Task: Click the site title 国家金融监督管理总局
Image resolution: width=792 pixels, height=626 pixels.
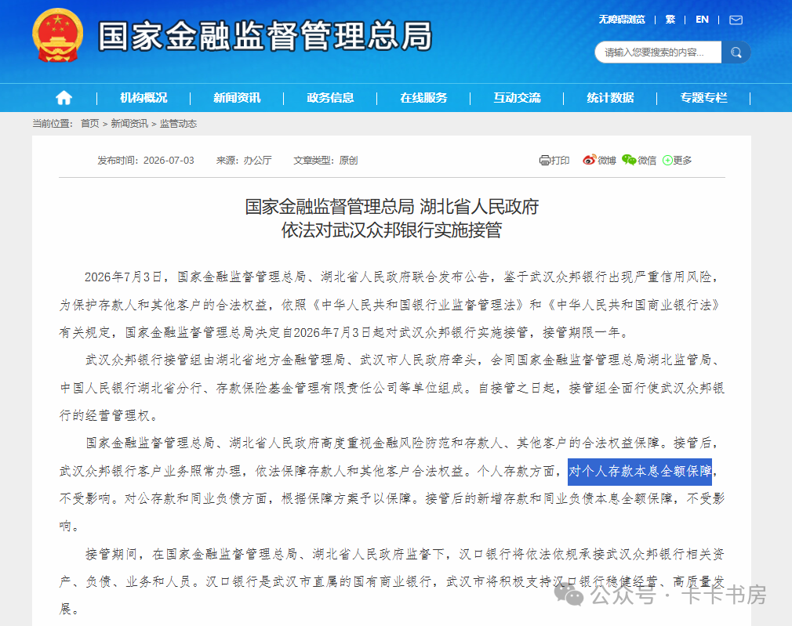Action: coord(266,36)
